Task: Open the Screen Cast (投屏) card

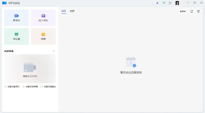Action: [43, 36]
